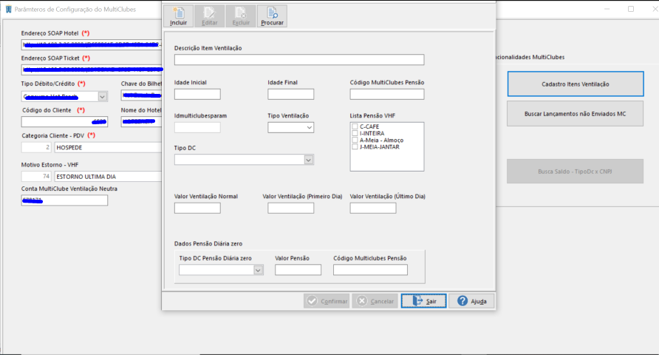Open the Procurar search tool

point(272,16)
